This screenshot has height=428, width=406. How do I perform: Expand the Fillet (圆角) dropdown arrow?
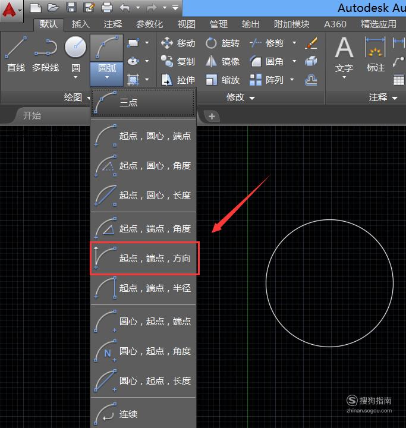tap(294, 61)
